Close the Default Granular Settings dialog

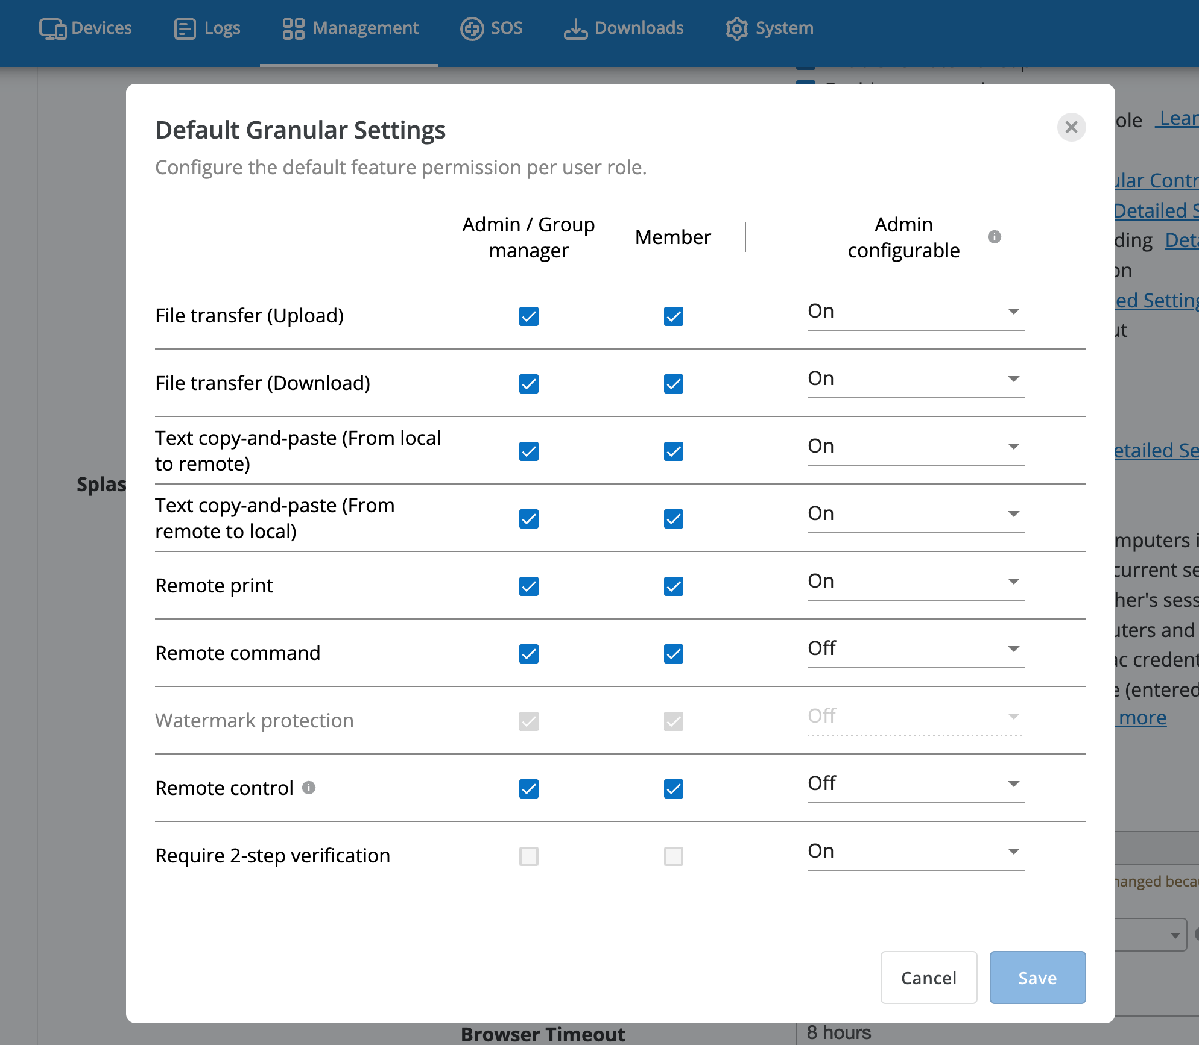click(1071, 127)
